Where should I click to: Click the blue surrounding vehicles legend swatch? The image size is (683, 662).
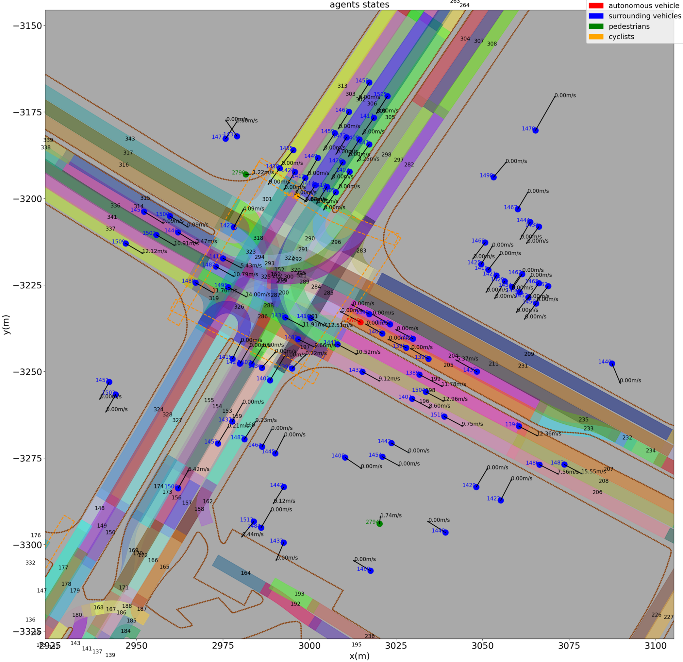click(x=595, y=16)
